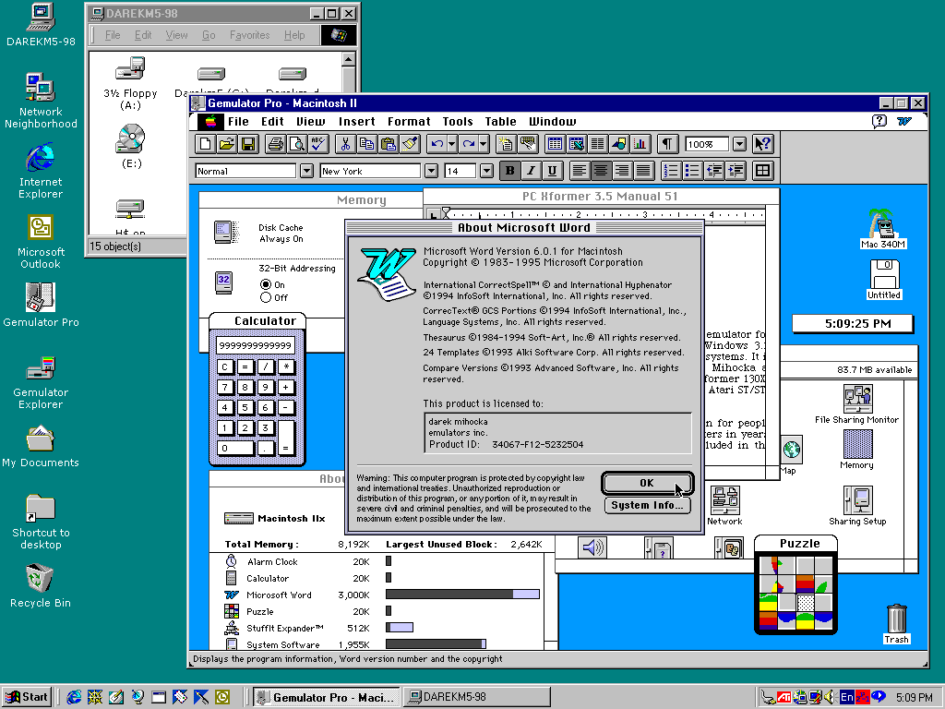The height and width of the screenshot is (709, 945).
Task: Click the Columns layout toolbar icon
Action: pos(598,144)
